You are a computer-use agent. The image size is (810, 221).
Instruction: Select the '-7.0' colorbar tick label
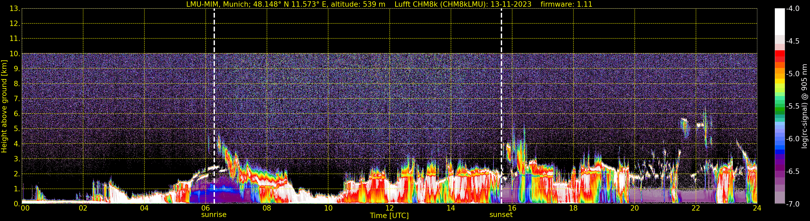(793, 204)
